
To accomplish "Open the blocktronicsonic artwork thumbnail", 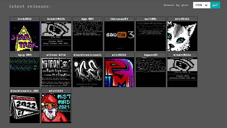I will pyautogui.click(x=88, y=72).
